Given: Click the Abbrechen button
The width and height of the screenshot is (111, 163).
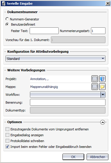Looking at the screenshot, I should [97, 157].
